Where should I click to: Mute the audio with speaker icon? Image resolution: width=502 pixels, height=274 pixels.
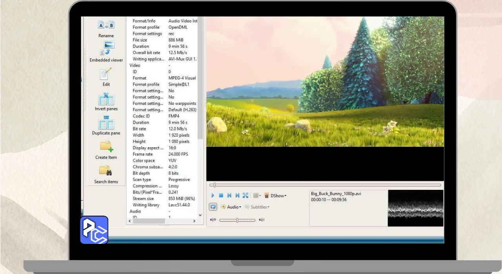(213, 220)
